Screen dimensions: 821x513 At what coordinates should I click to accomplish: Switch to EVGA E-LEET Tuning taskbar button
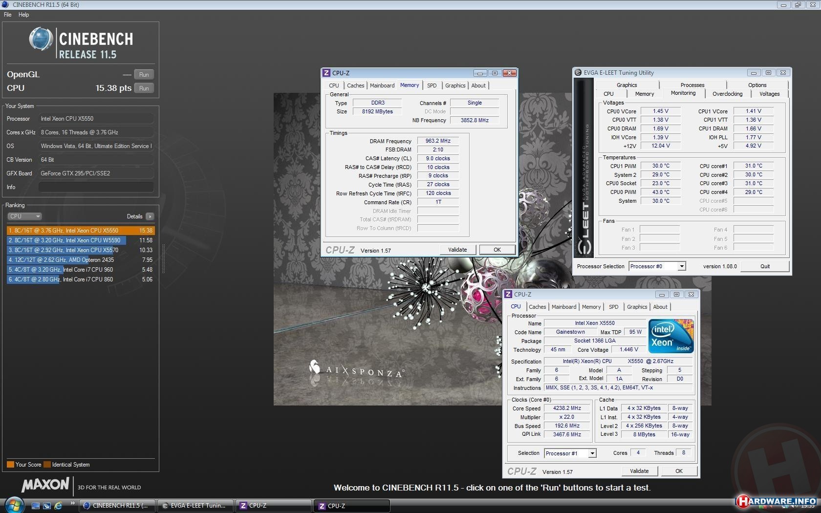196,506
